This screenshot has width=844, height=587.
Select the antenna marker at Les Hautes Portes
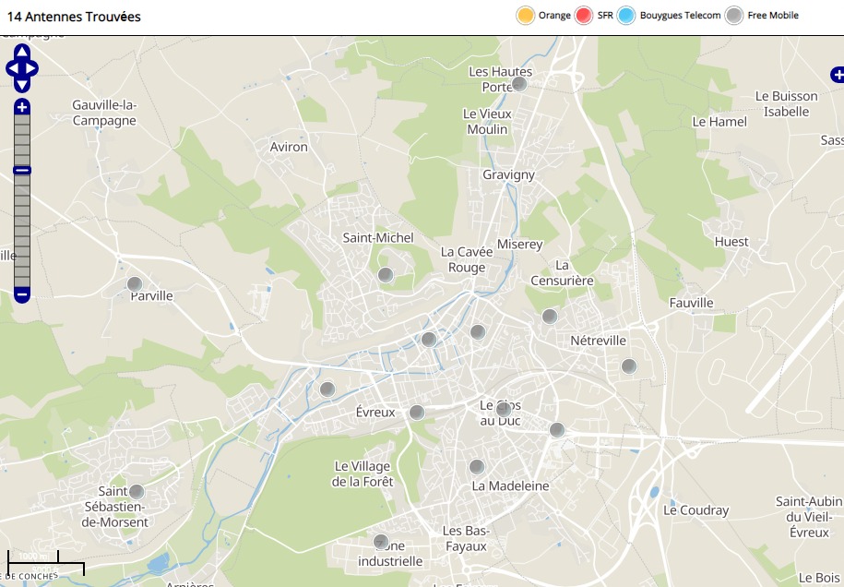coord(519,84)
